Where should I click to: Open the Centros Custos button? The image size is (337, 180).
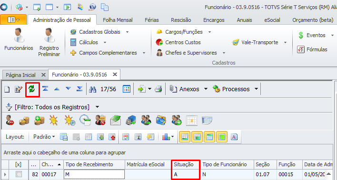coord(178,42)
